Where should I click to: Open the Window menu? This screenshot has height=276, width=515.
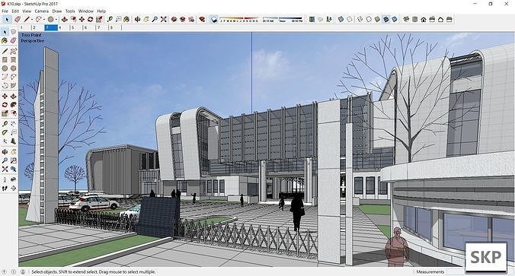[x=86, y=11]
